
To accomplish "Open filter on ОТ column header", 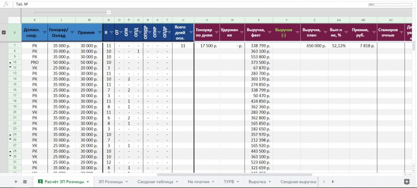I will coord(121,32).
